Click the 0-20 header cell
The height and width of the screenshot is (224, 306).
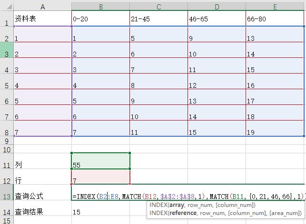(x=100, y=19)
